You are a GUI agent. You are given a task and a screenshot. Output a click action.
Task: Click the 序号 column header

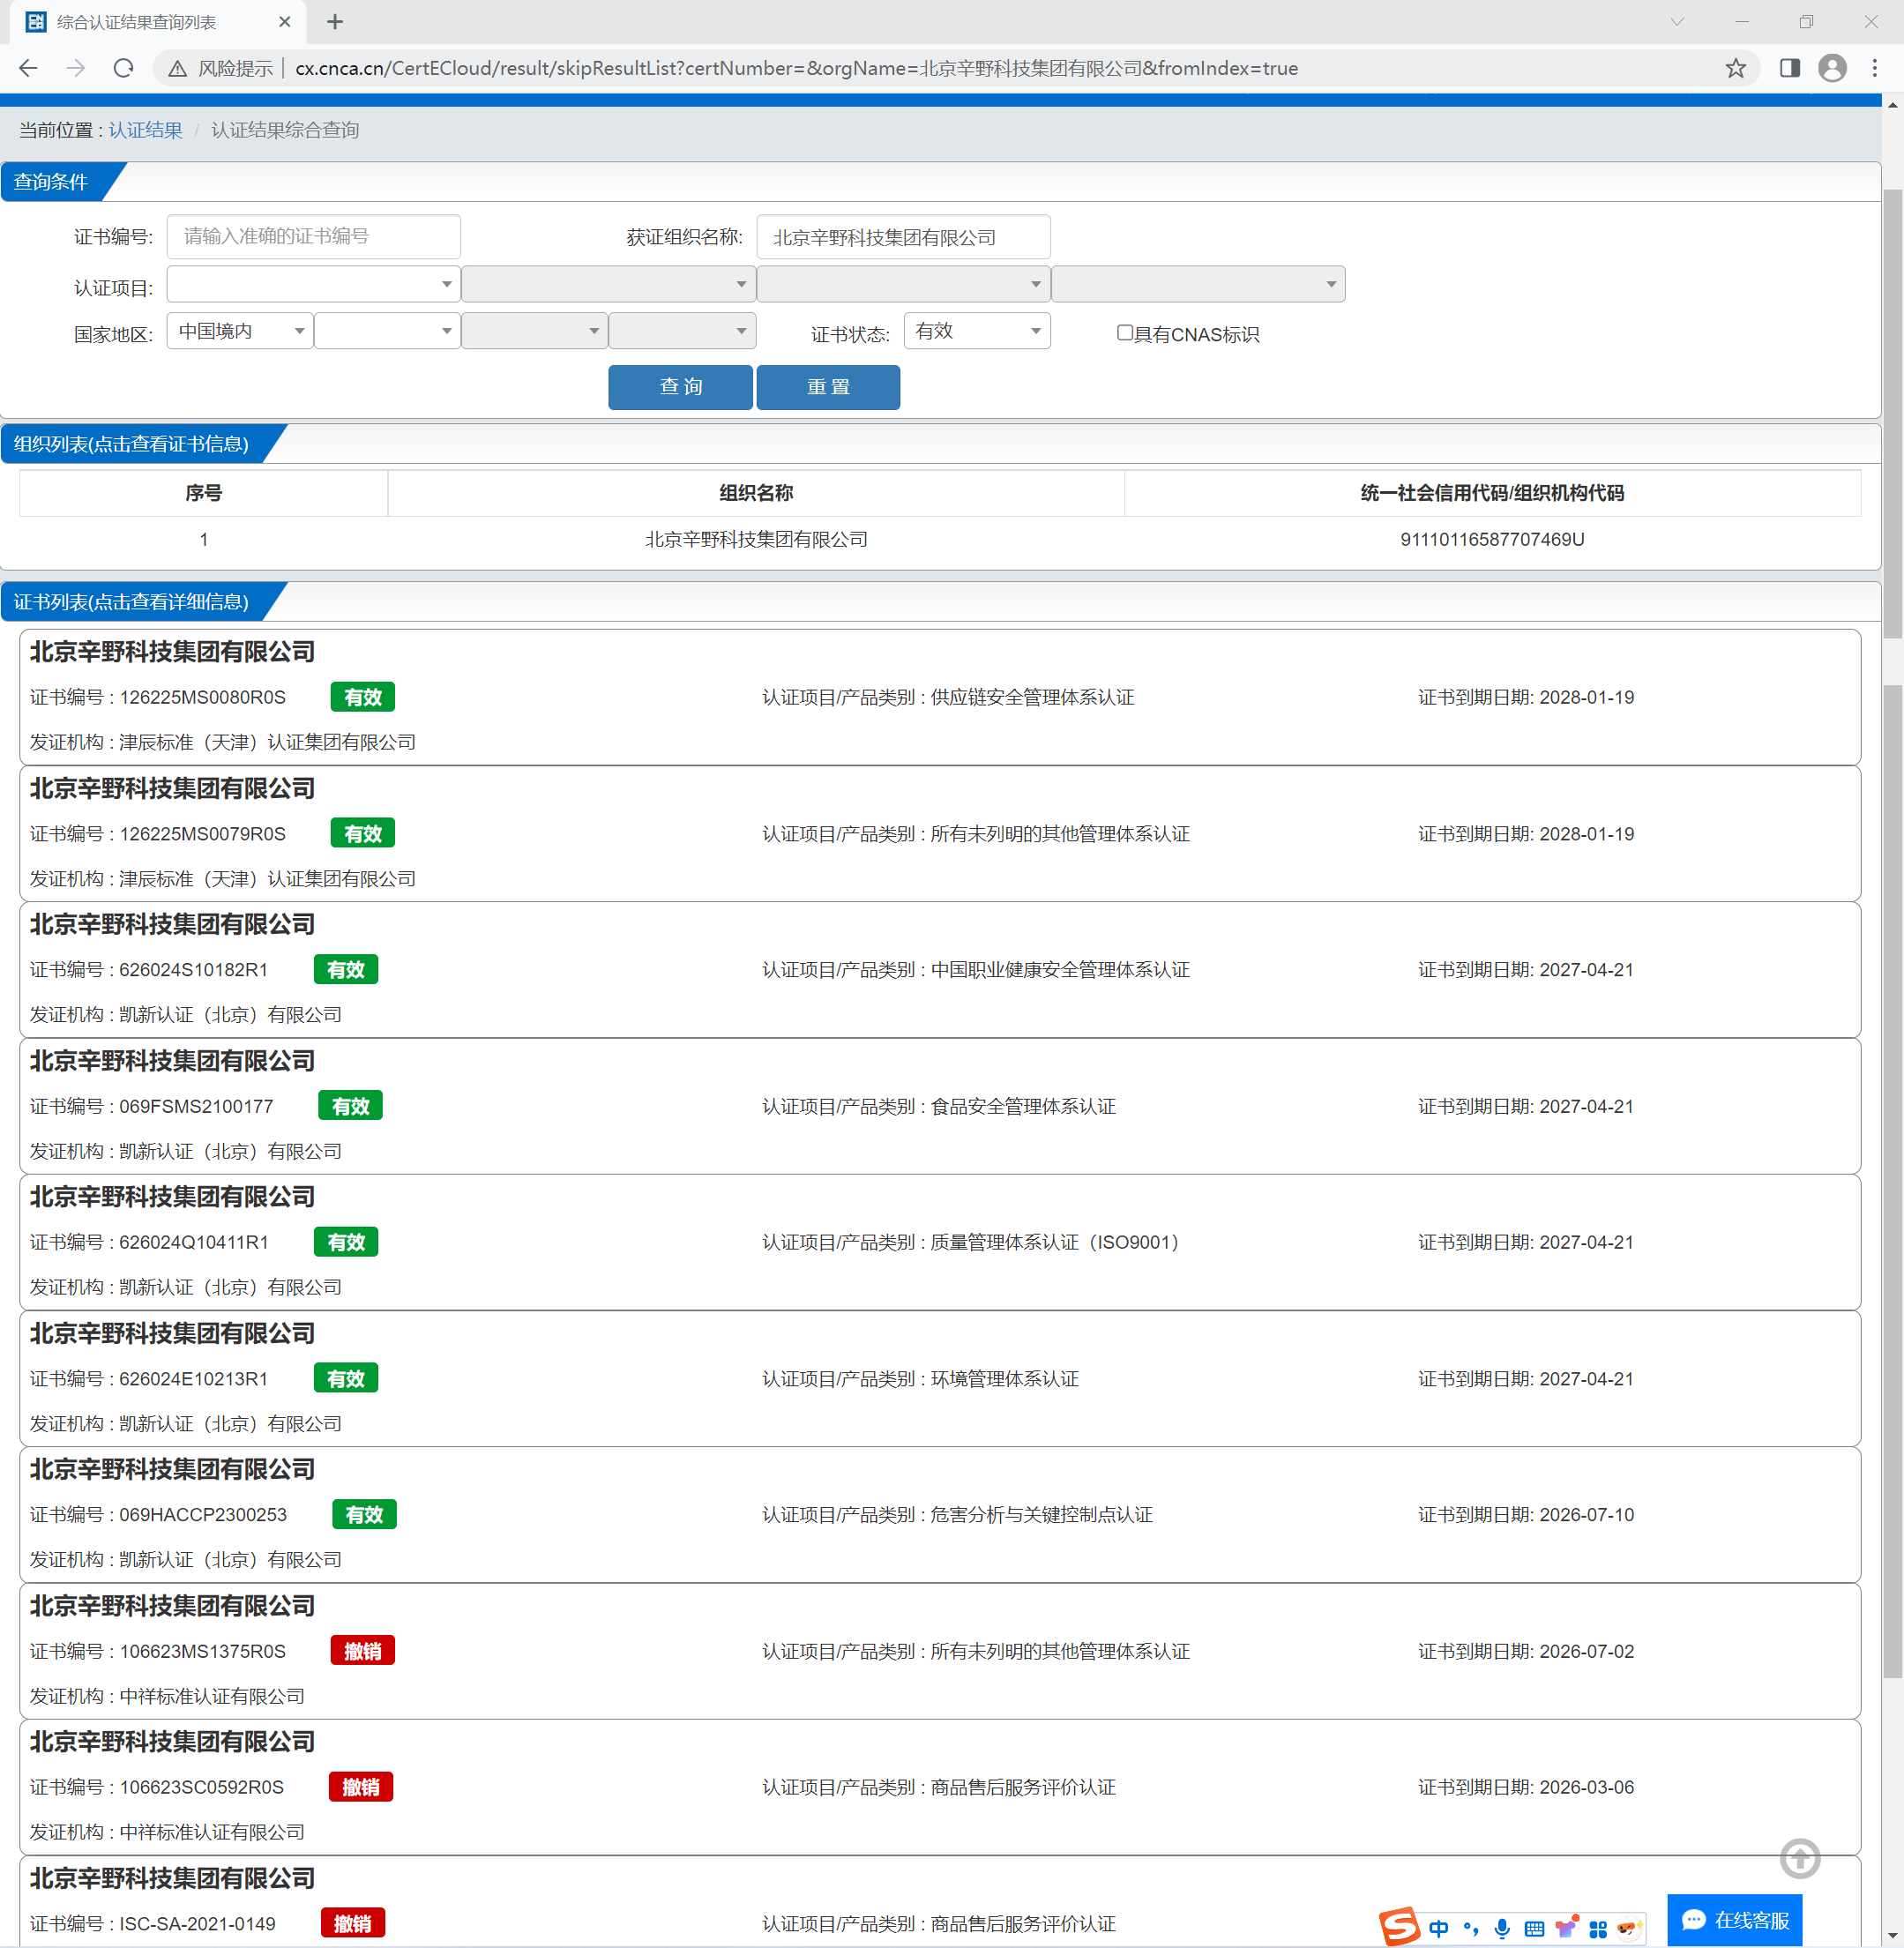(x=204, y=493)
